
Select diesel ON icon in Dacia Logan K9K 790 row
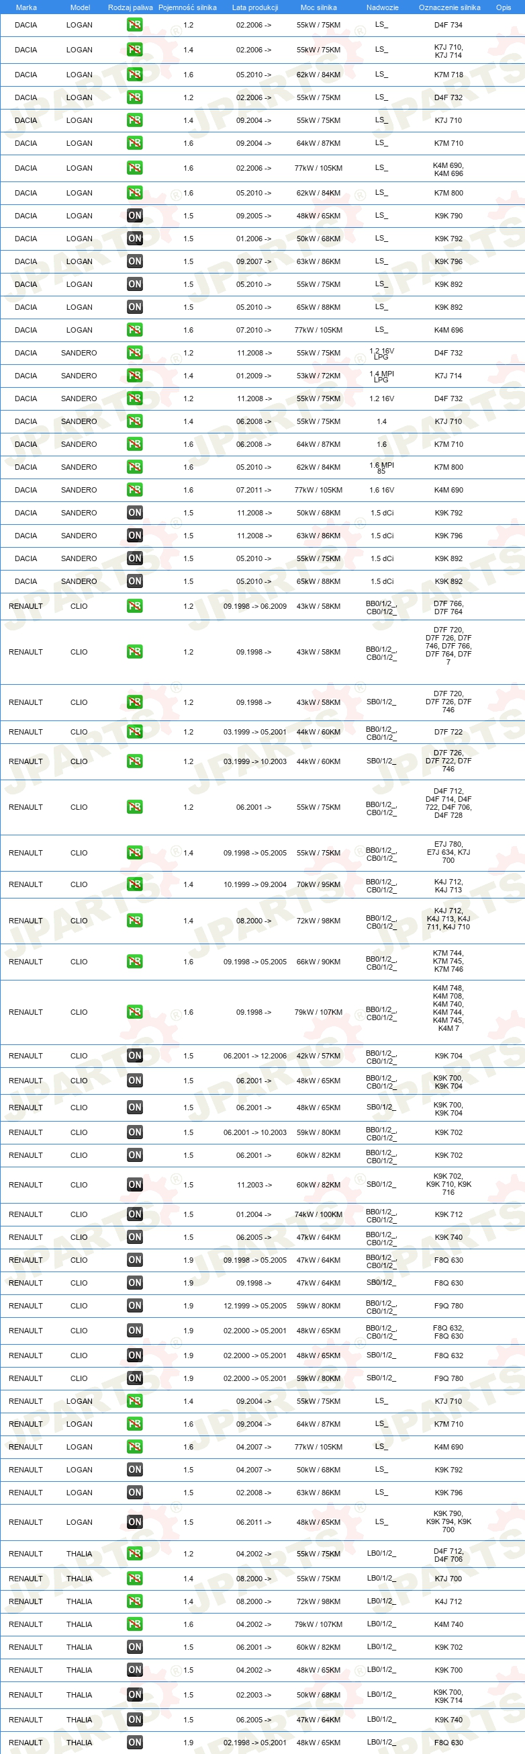[135, 216]
